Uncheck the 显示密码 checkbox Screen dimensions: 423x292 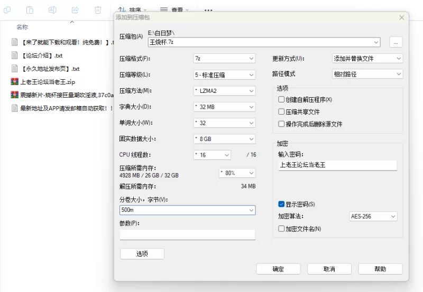281,204
